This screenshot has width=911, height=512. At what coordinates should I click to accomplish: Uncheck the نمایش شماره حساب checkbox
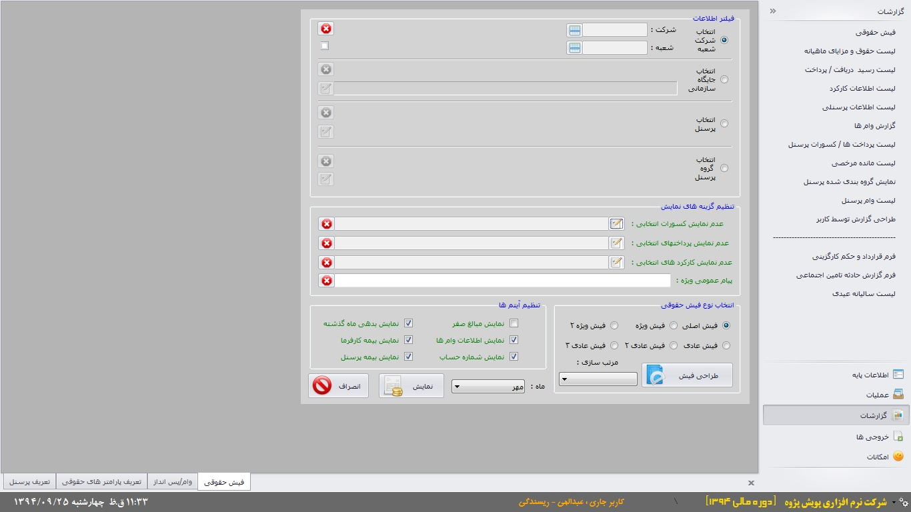tap(514, 356)
